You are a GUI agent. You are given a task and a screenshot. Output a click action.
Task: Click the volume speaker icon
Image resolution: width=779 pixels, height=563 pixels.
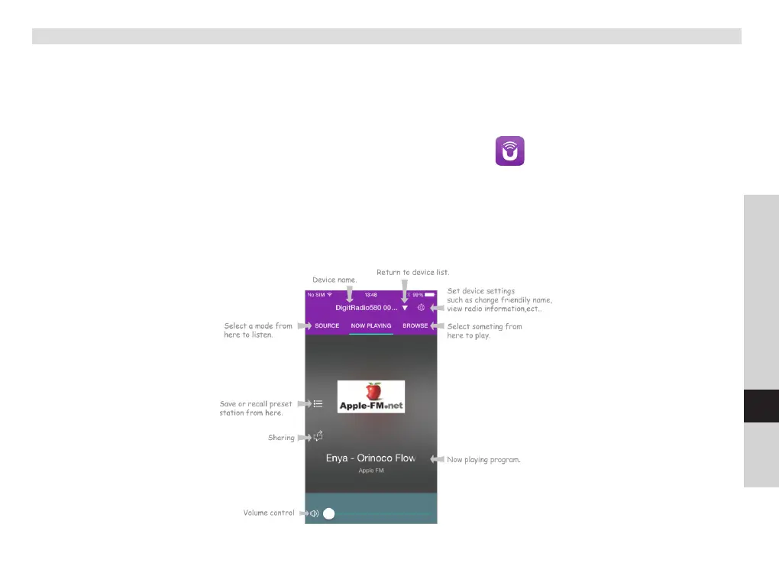tap(314, 513)
